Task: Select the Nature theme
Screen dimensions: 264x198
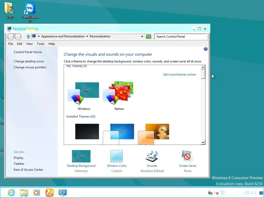Action: click(x=119, y=96)
